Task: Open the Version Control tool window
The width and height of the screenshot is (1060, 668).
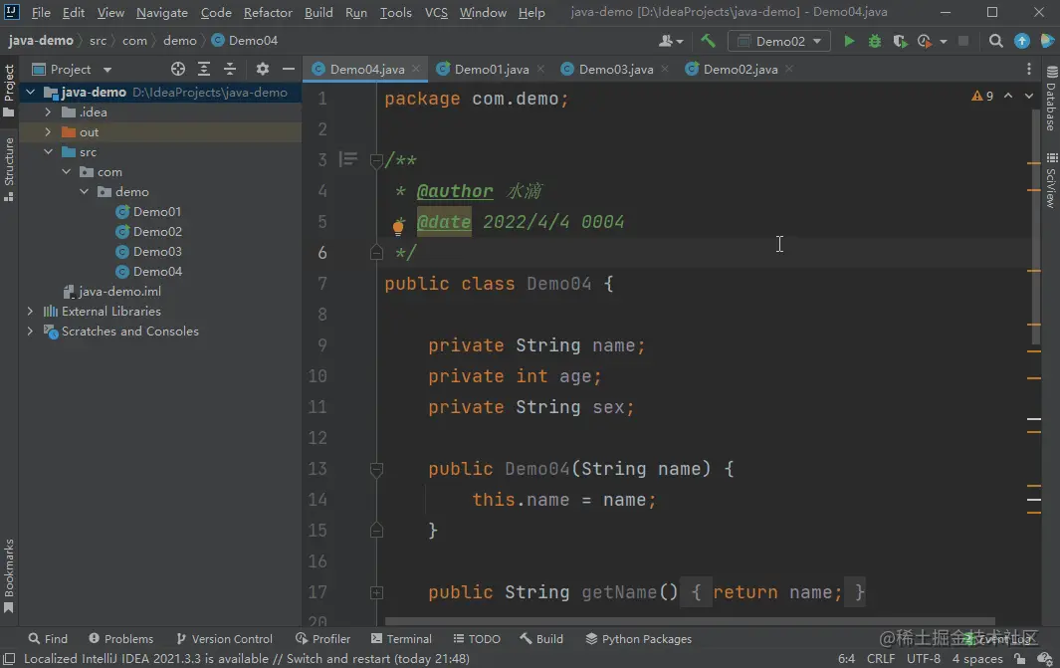Action: 224,639
